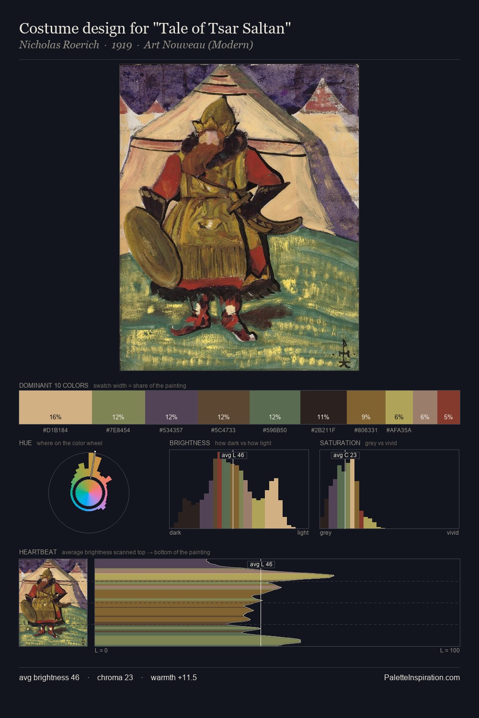The width and height of the screenshot is (479, 718).
Task: Click the footer stat avg brightness 46
Action: pyautogui.click(x=49, y=677)
